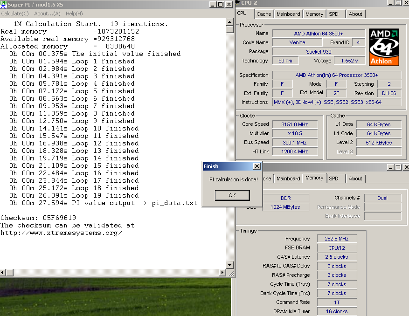409x316 pixels.
Task: Click the L1 Data value 64 KBytes
Action: 379,124
